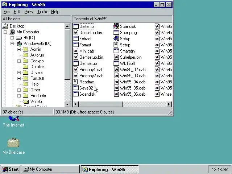Collapse the My Computer tree node
232x174 pixels.
5,32
